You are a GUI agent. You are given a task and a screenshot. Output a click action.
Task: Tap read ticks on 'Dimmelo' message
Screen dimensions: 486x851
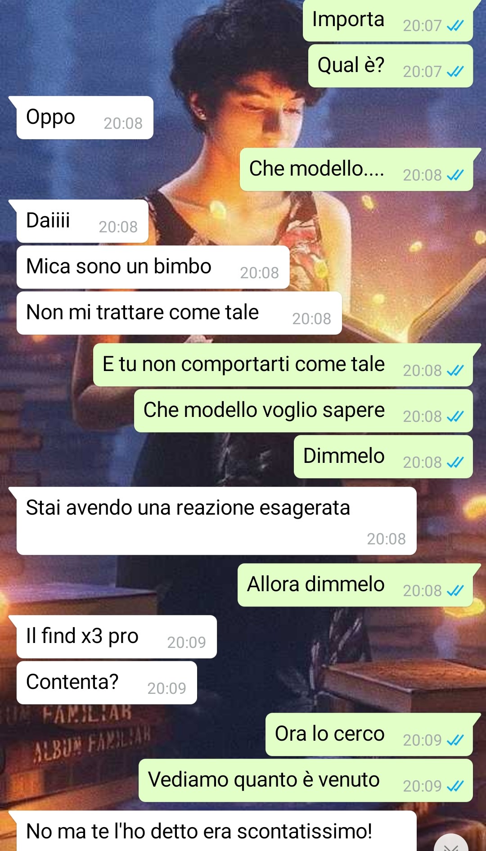click(455, 462)
